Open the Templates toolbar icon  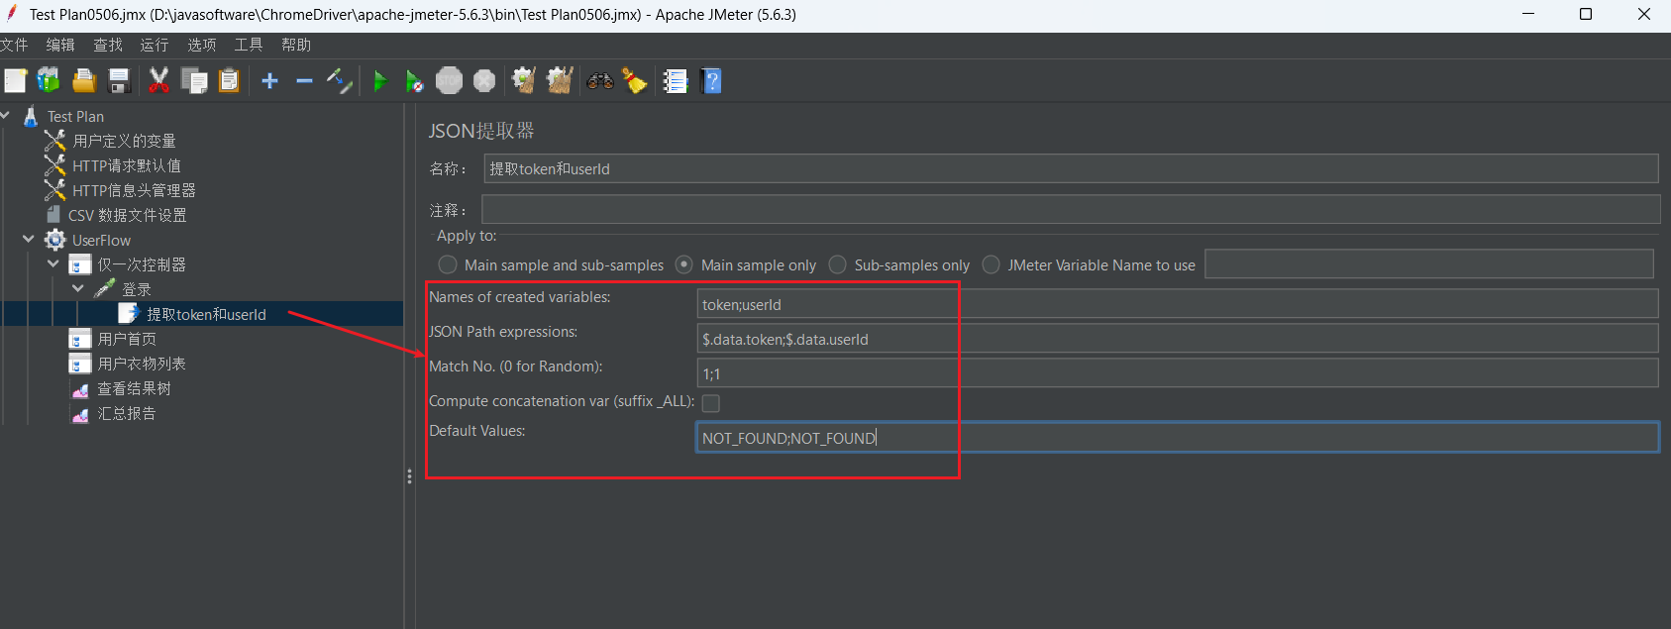[x=49, y=81]
